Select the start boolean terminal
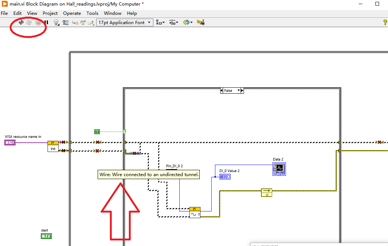Screen dimensions: 388x246 [46, 236]
